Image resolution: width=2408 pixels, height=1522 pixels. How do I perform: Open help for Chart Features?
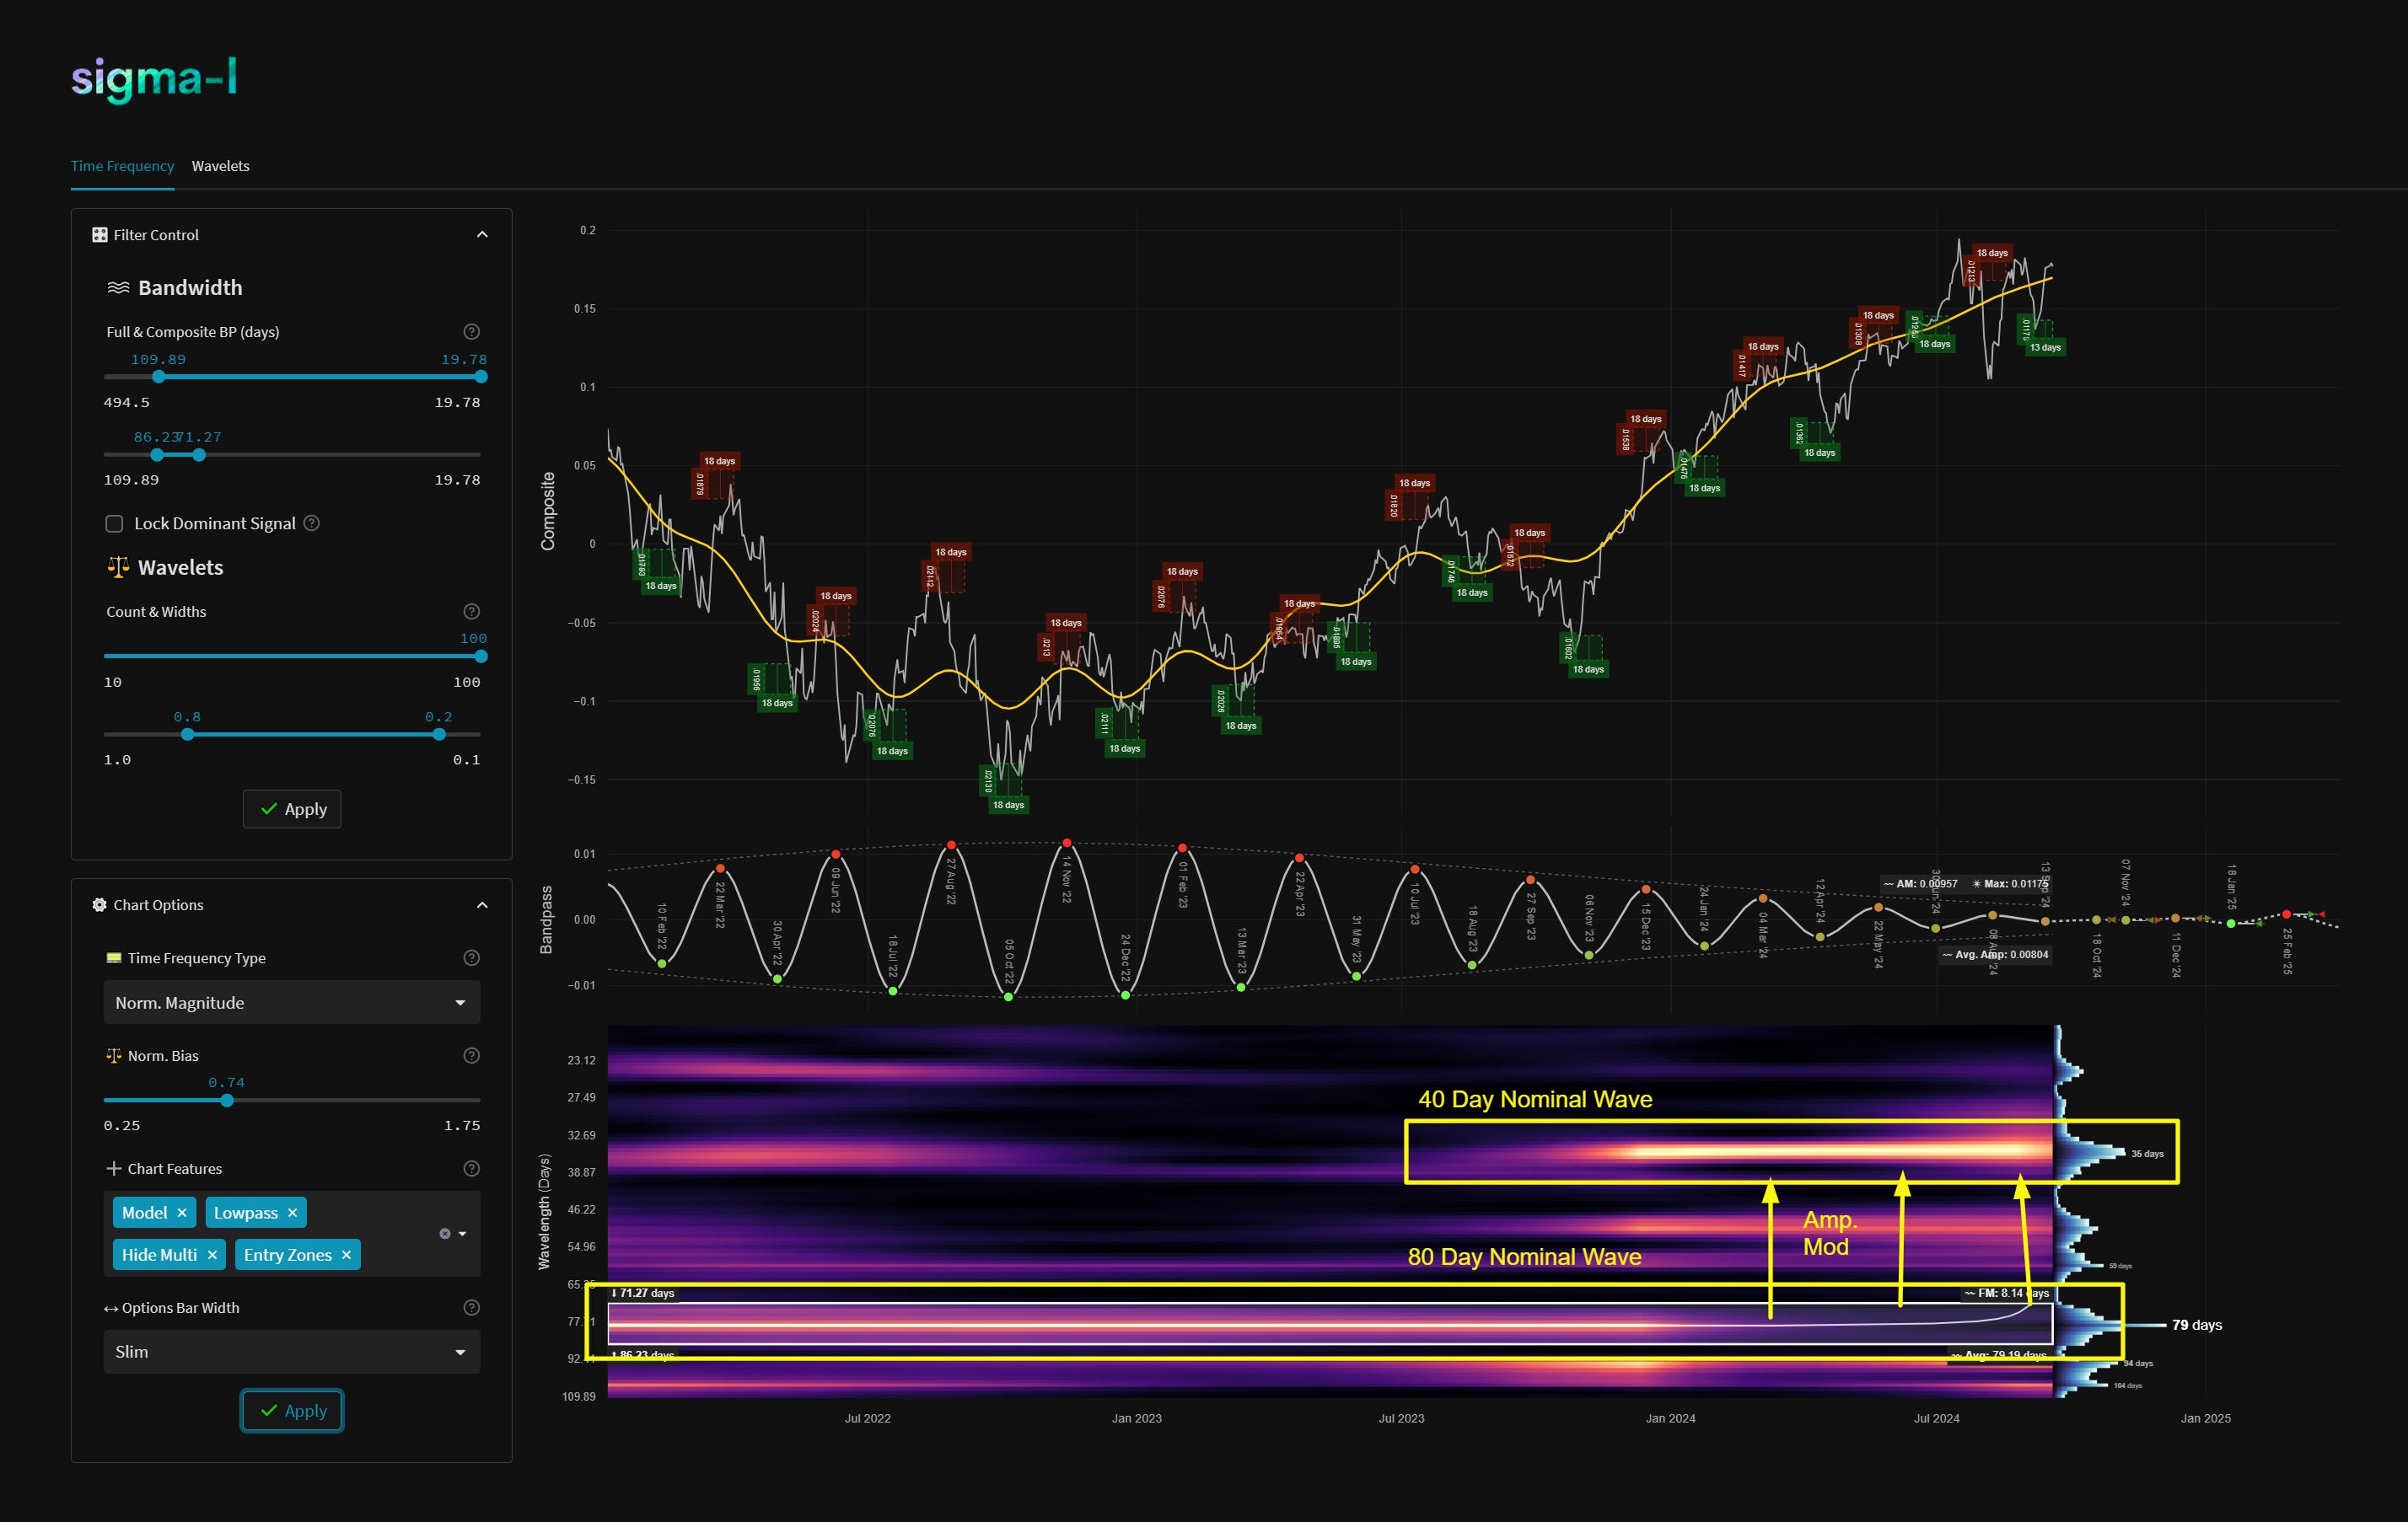[472, 1168]
